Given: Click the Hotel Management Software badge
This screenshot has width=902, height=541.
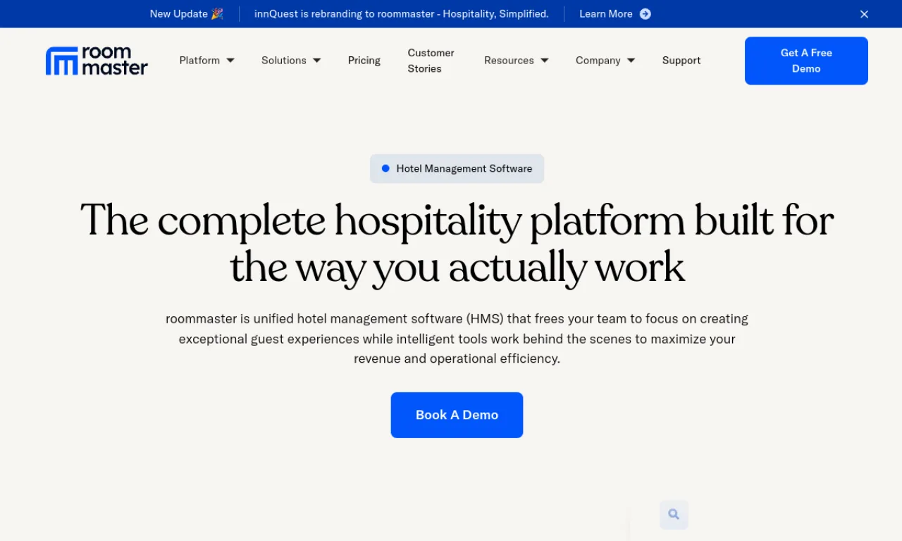Looking at the screenshot, I should pos(457,168).
